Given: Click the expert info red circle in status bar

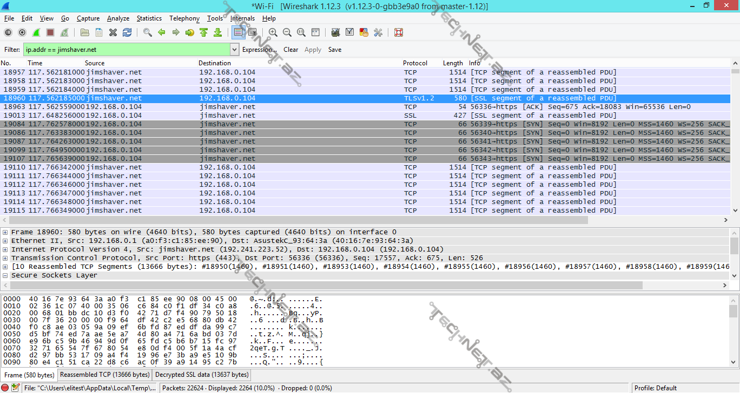Looking at the screenshot, I should pos(5,388).
